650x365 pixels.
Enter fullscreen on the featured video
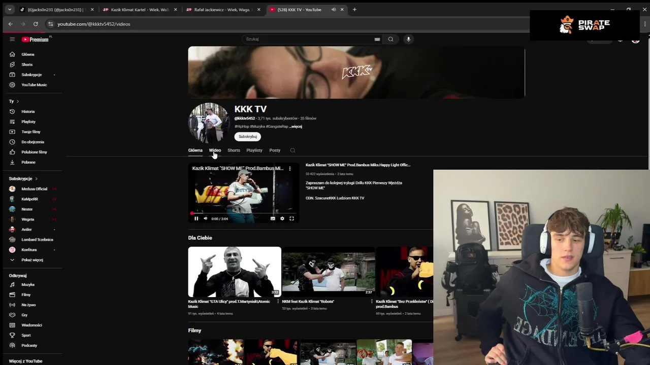[x=291, y=218]
